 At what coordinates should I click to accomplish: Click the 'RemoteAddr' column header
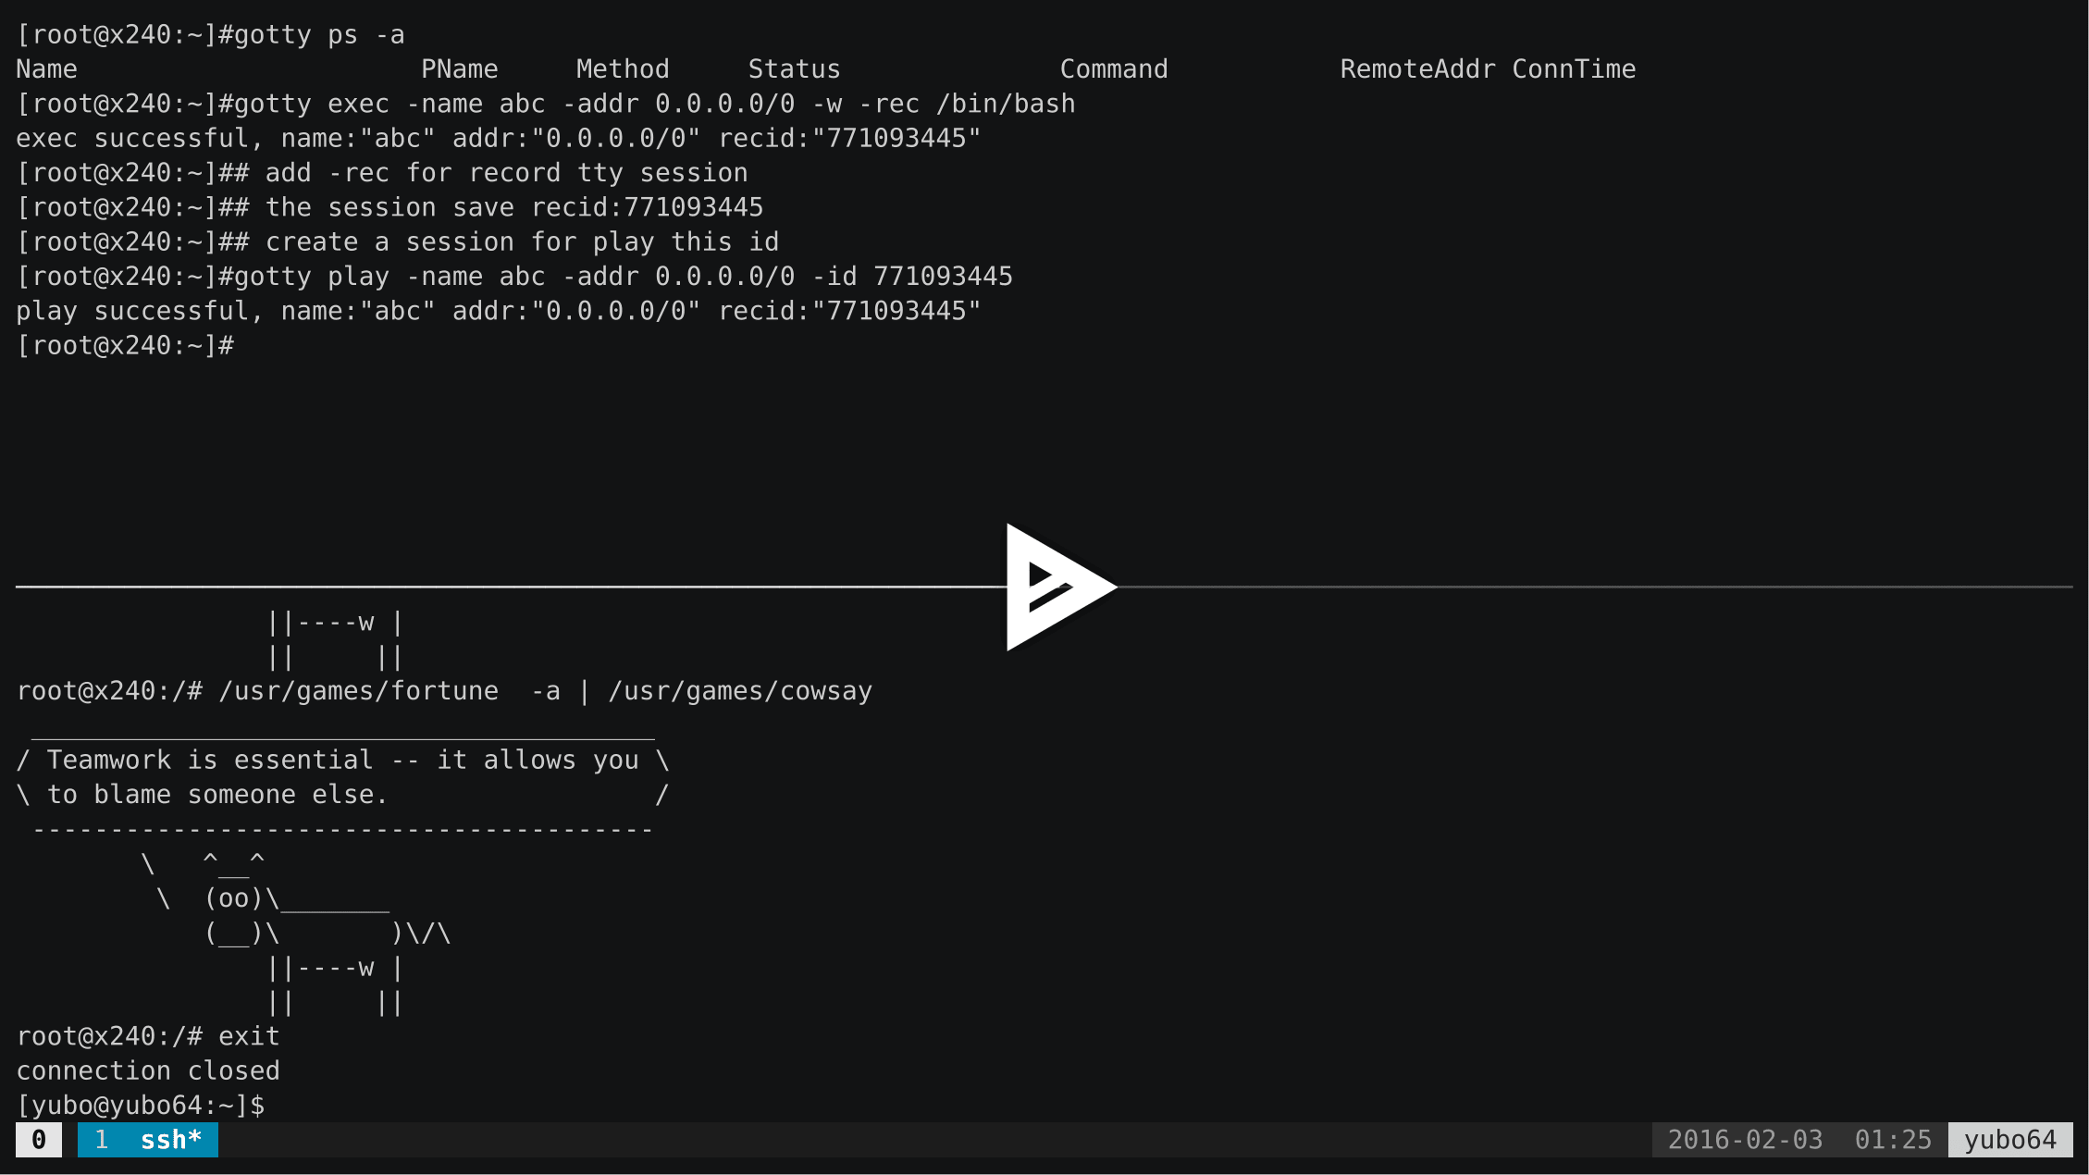pos(1418,69)
